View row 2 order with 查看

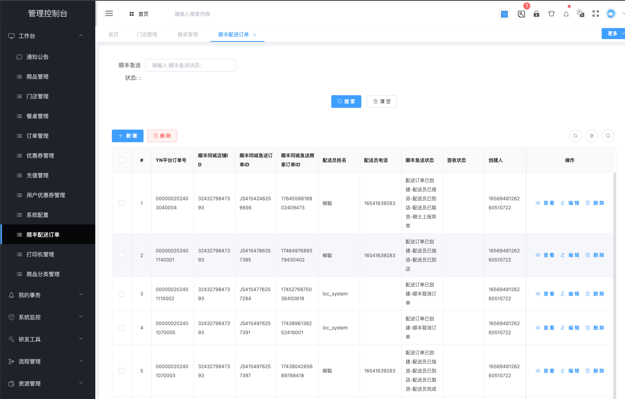(x=545, y=255)
